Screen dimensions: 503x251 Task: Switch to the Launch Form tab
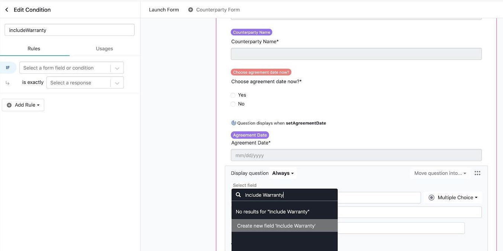[164, 10]
